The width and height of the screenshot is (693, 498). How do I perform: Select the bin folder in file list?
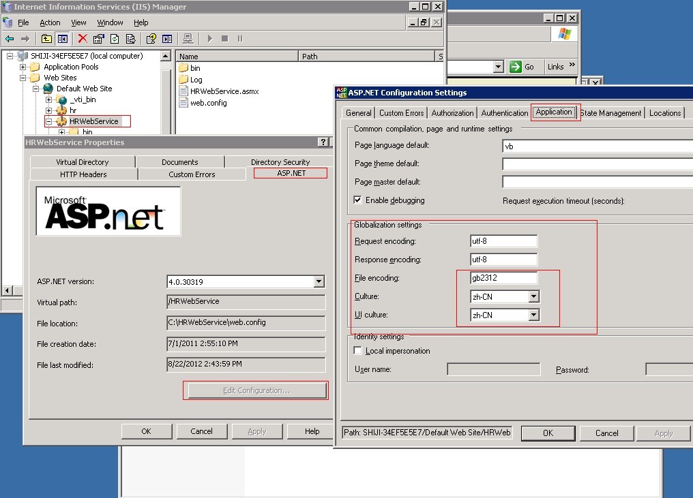[190, 68]
